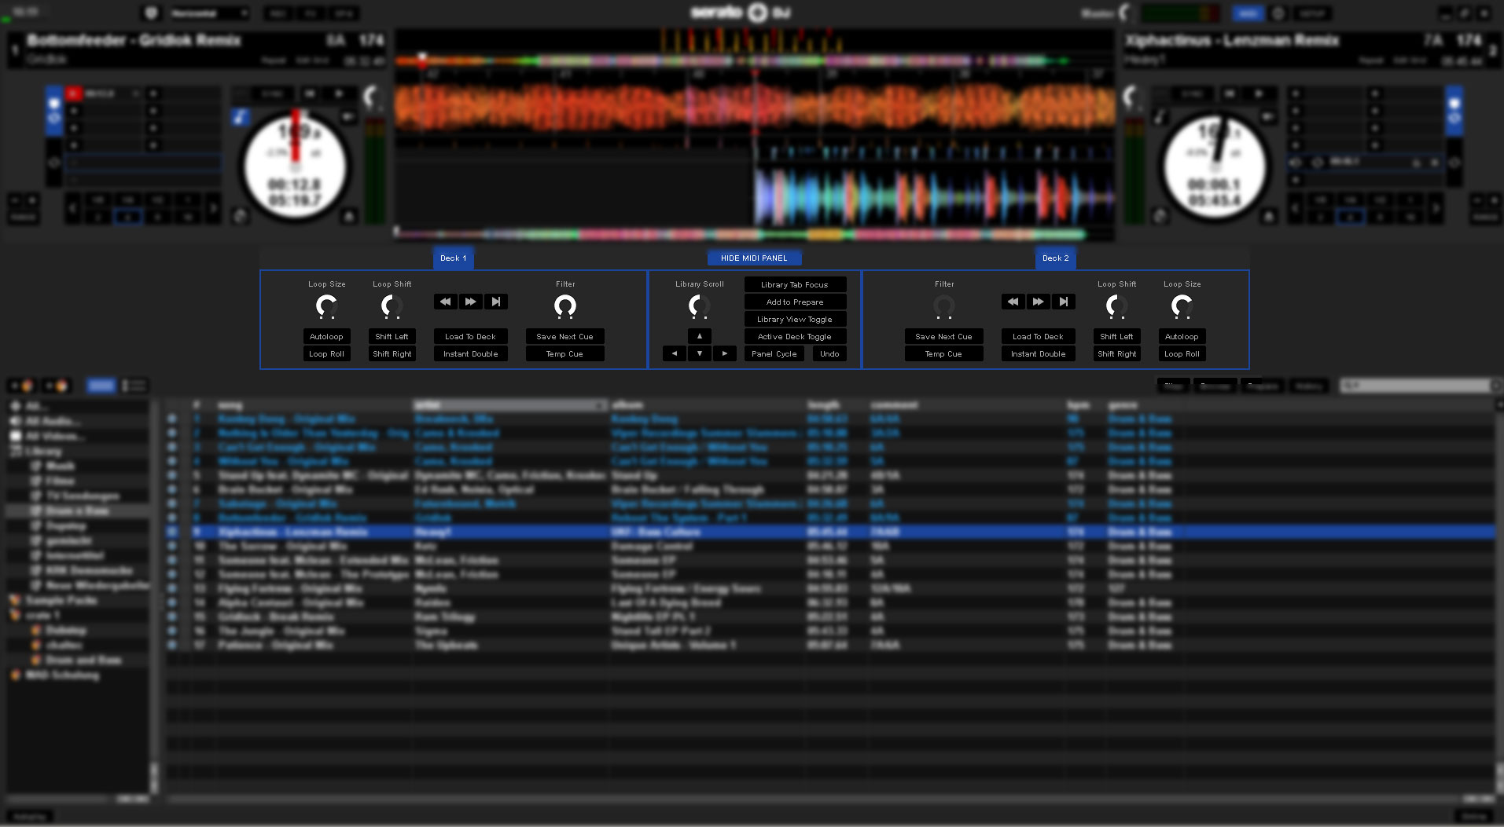The width and height of the screenshot is (1504, 827).
Task: Click the library left arrow
Action: 675,353
